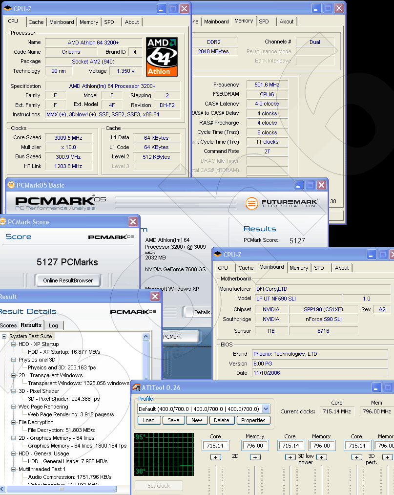Collapse the File Decryption node

(13, 422)
